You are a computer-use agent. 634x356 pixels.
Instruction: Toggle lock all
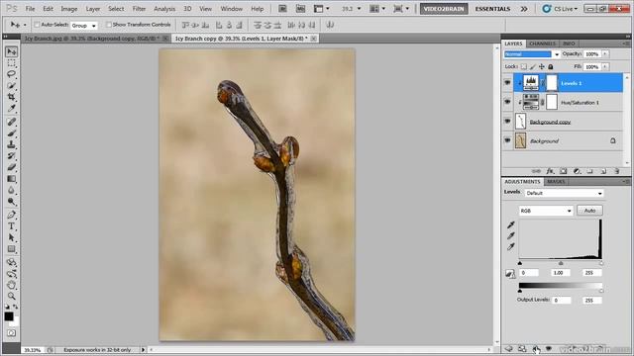point(551,66)
